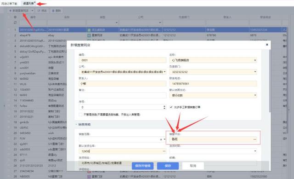
Task: Click the gear icon in grid header
Action: point(15,17)
